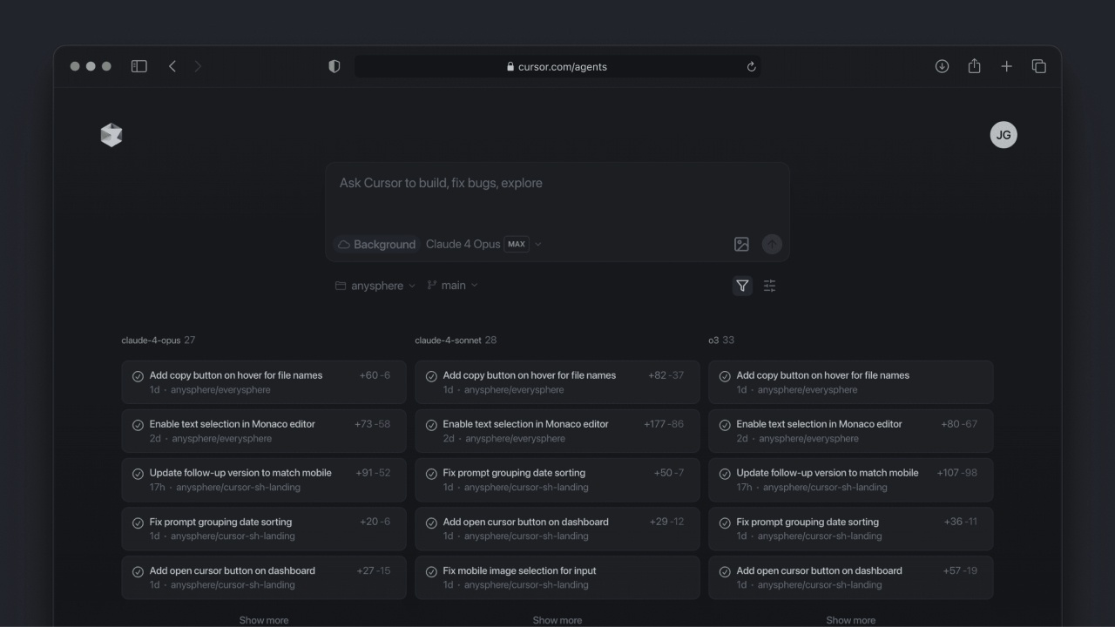Expand the anysphere repository dropdown

click(x=375, y=286)
